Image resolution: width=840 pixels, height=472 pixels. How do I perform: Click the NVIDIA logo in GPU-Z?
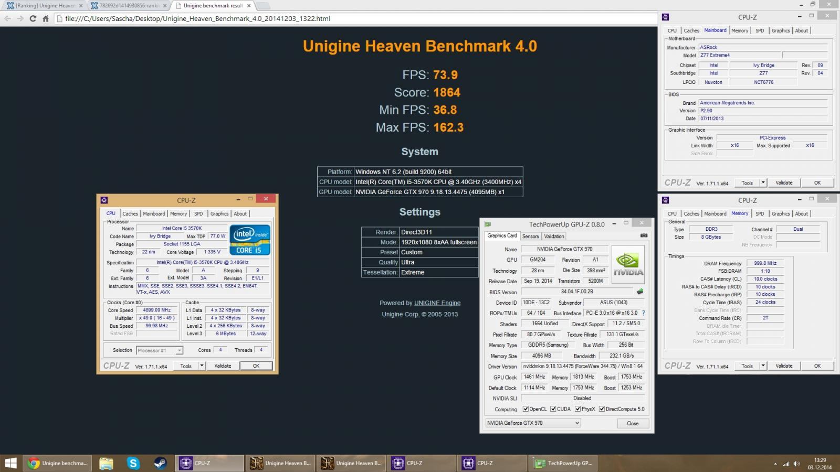[x=628, y=264]
